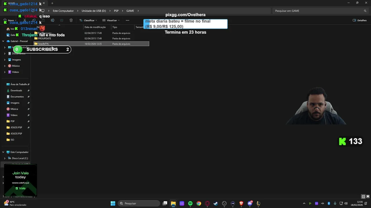Select the Este Computador breadcrumb
The image size is (371, 208).
pos(63,11)
